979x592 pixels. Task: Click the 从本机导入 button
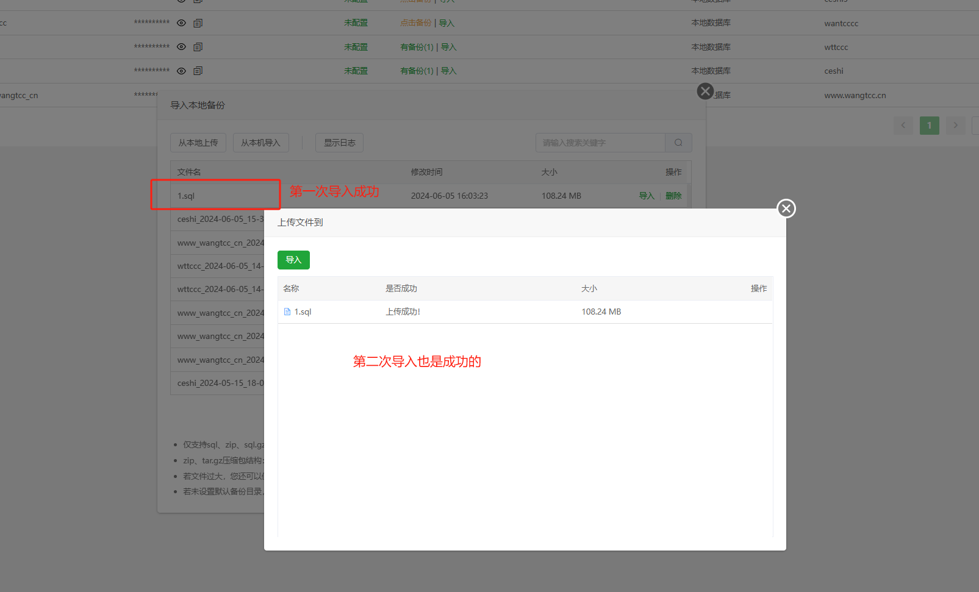coord(260,143)
